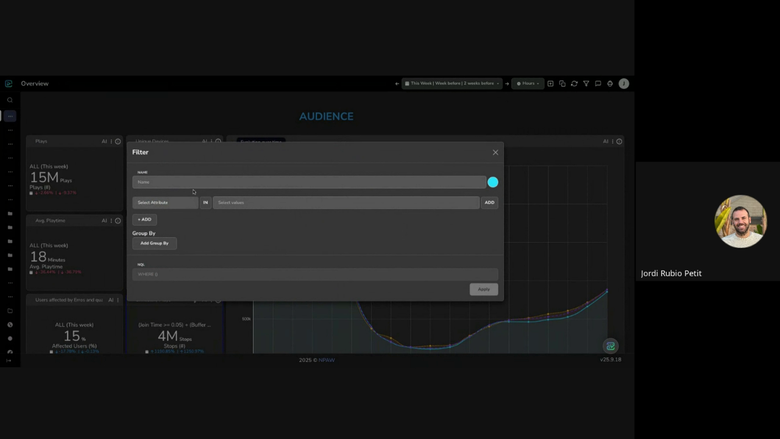The width and height of the screenshot is (780, 439).
Task: Click the Name field in Filter dialog
Action: (309, 182)
